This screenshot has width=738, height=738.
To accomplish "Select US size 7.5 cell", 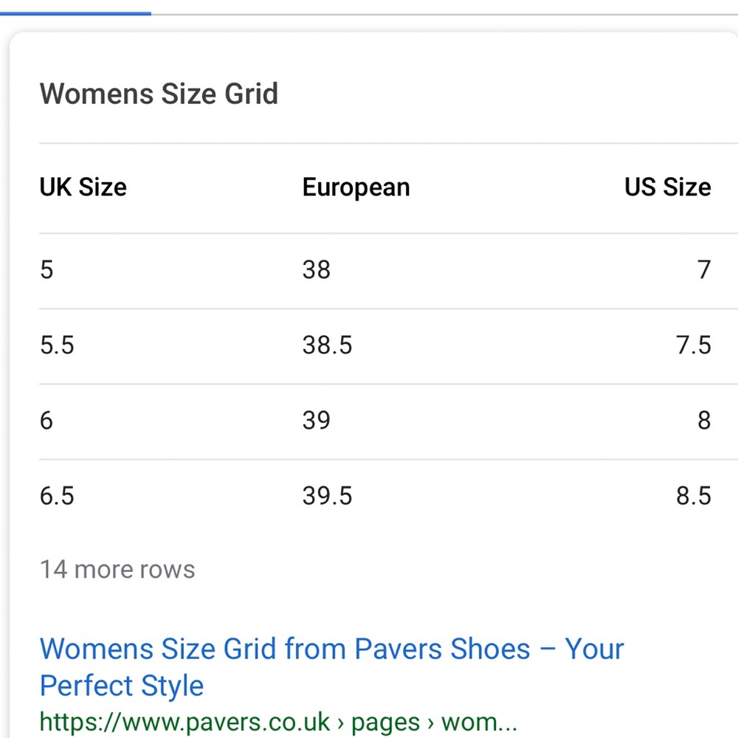I will [694, 345].
